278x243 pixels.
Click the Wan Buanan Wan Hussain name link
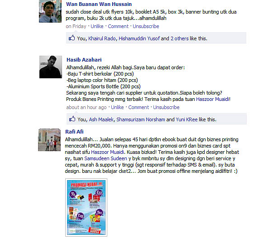pos(99,4)
